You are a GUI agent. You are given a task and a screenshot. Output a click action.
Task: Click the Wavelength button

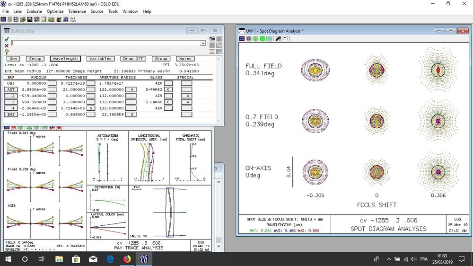coord(65,59)
